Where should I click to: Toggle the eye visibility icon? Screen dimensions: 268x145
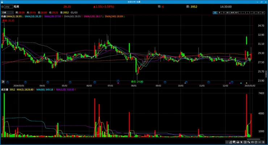(252, 142)
